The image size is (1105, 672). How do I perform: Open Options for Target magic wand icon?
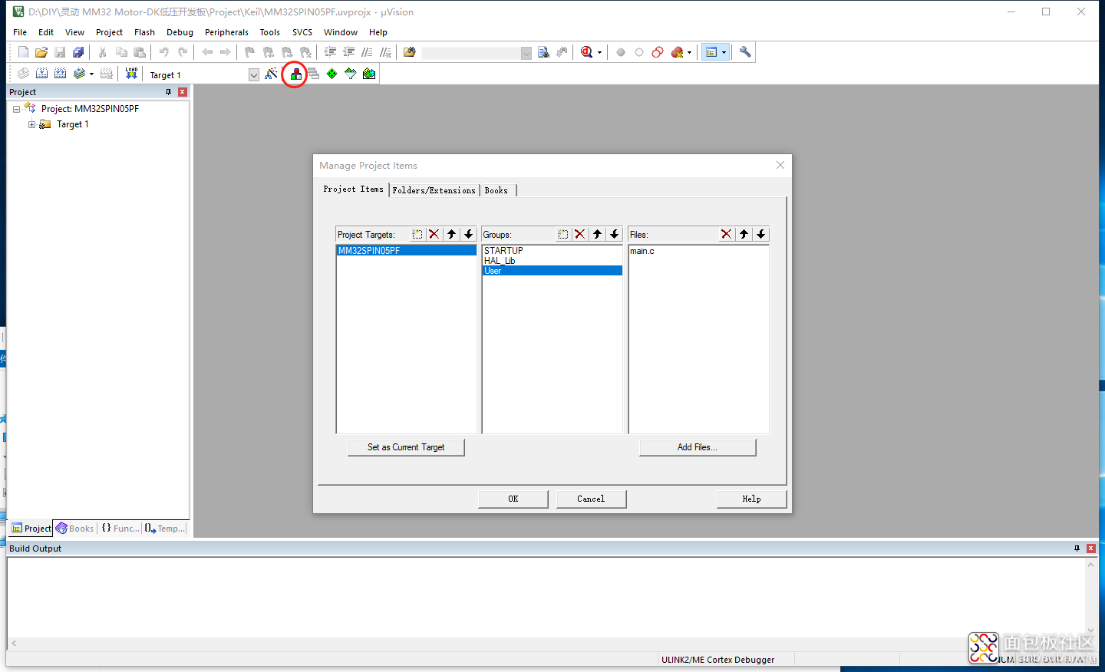(271, 74)
